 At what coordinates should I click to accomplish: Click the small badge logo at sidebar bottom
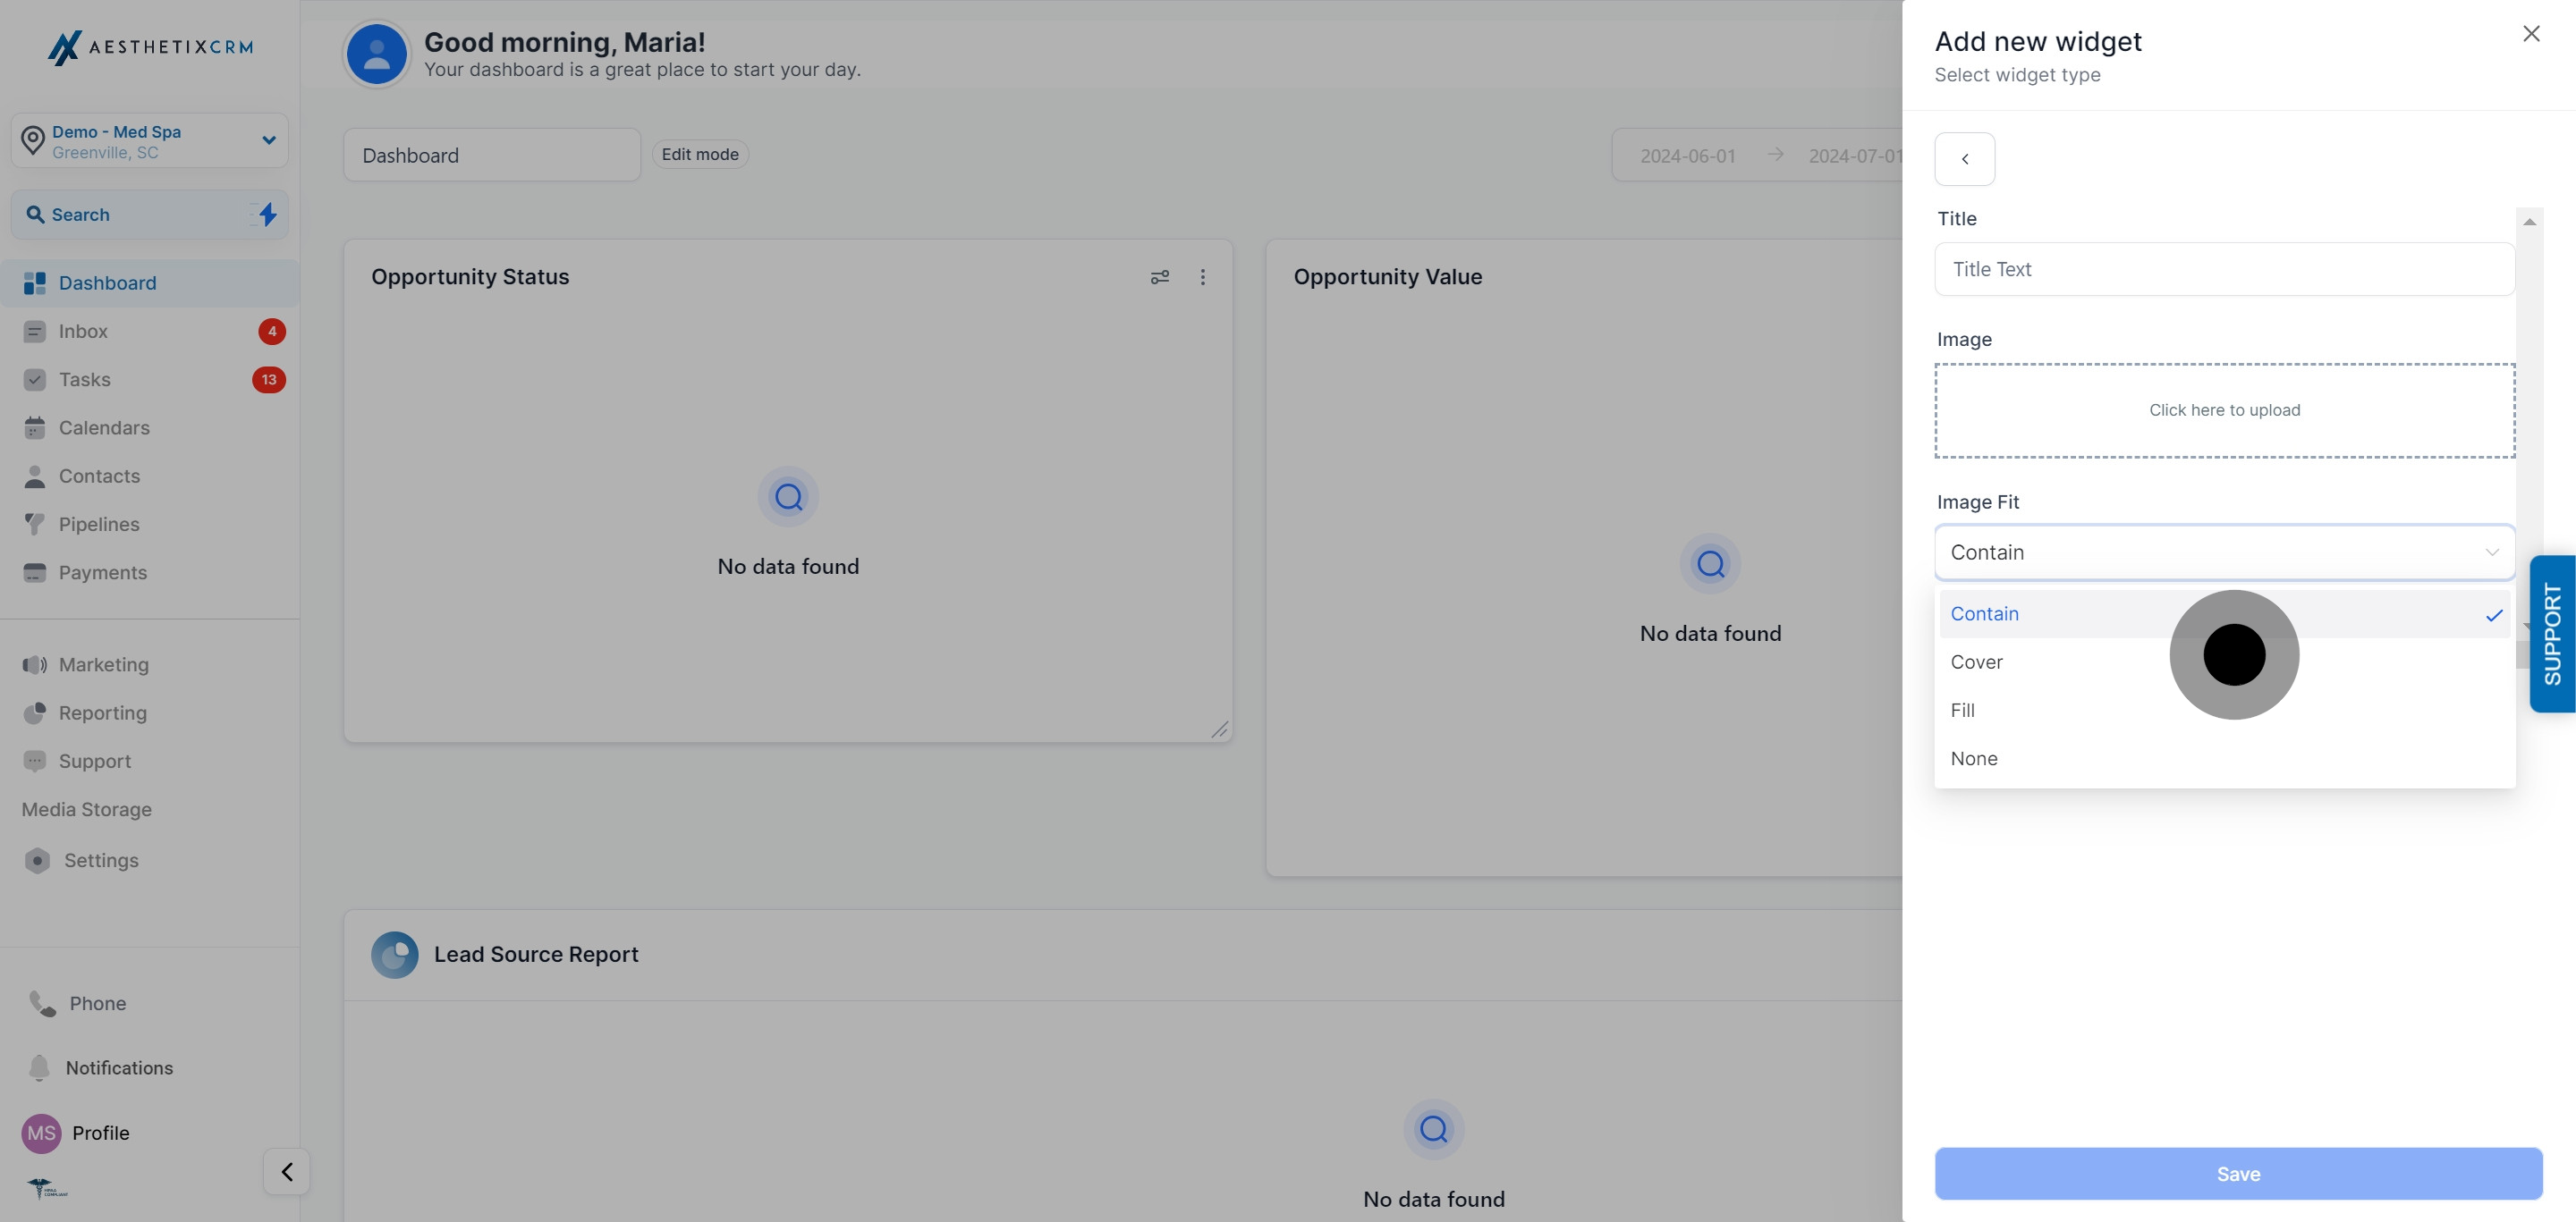[47, 1188]
